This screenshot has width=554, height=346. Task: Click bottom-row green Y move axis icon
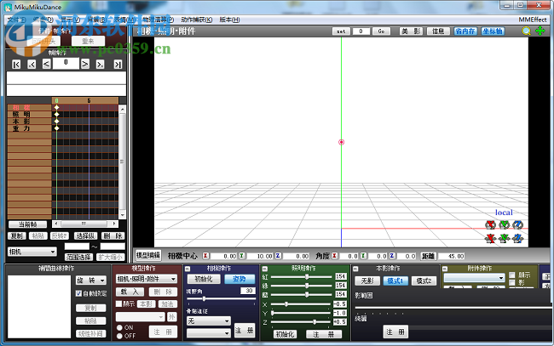(505, 239)
